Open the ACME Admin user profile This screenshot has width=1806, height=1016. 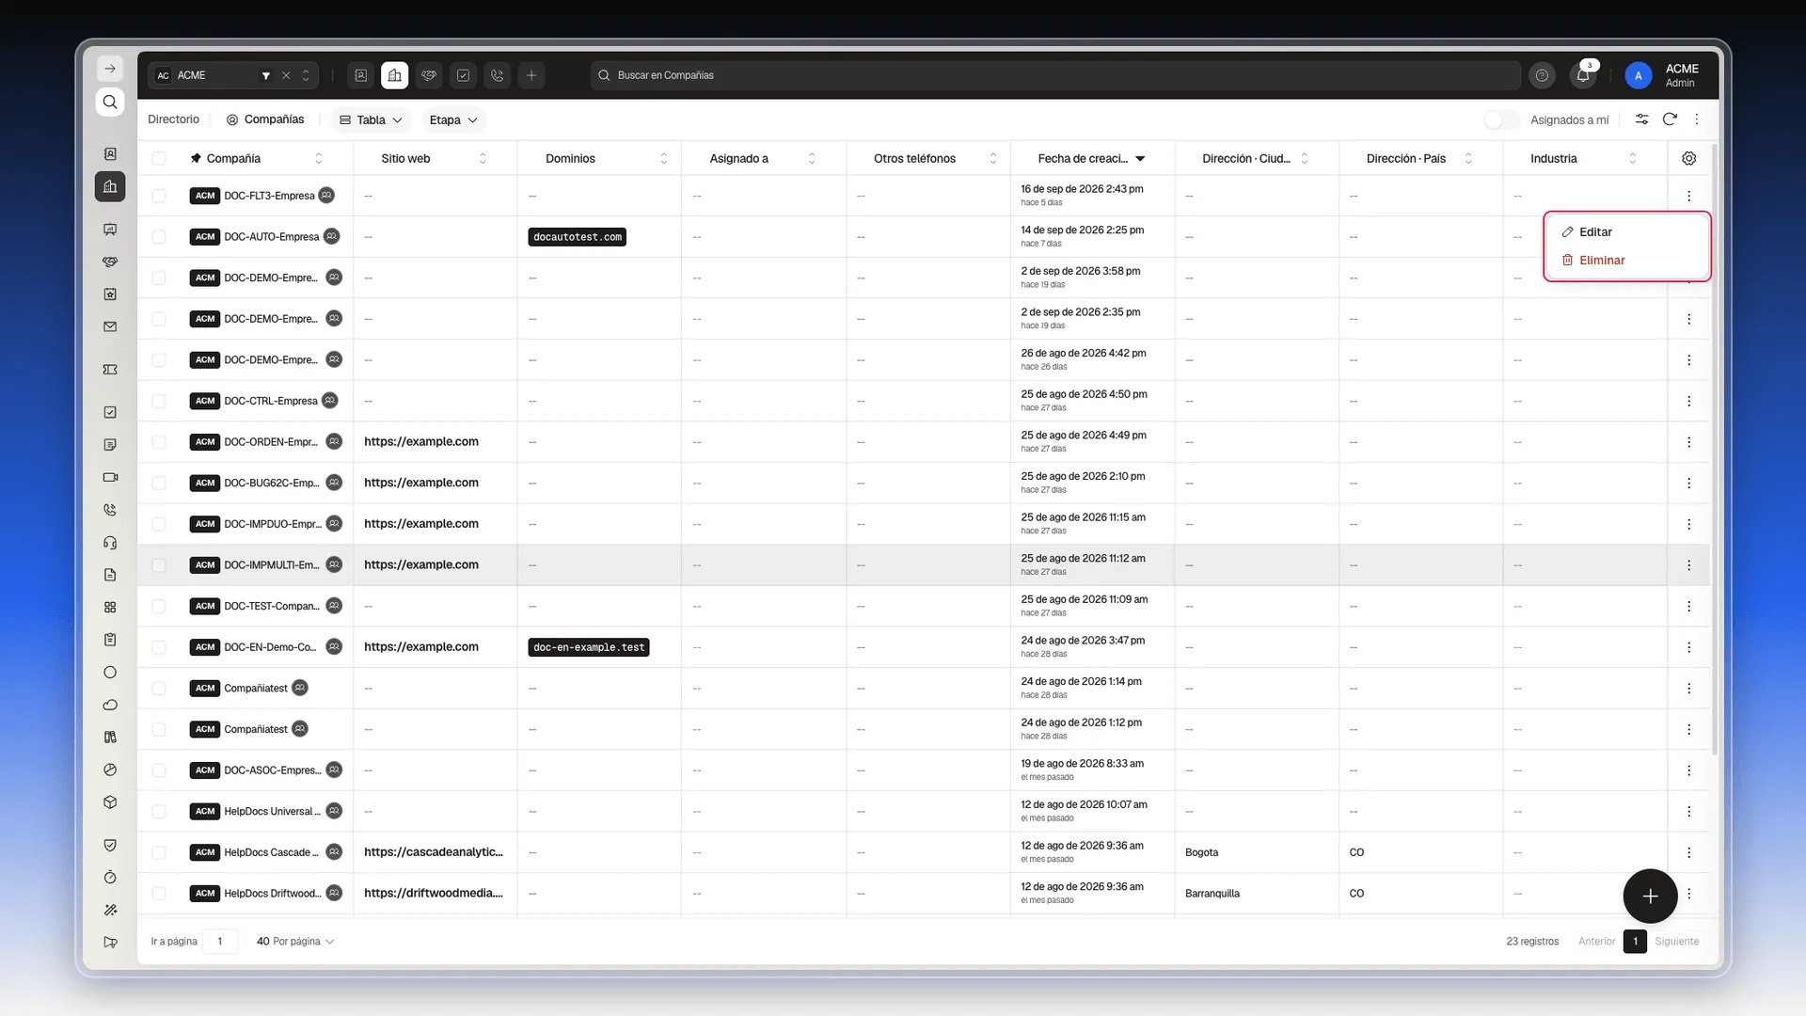(1663, 75)
